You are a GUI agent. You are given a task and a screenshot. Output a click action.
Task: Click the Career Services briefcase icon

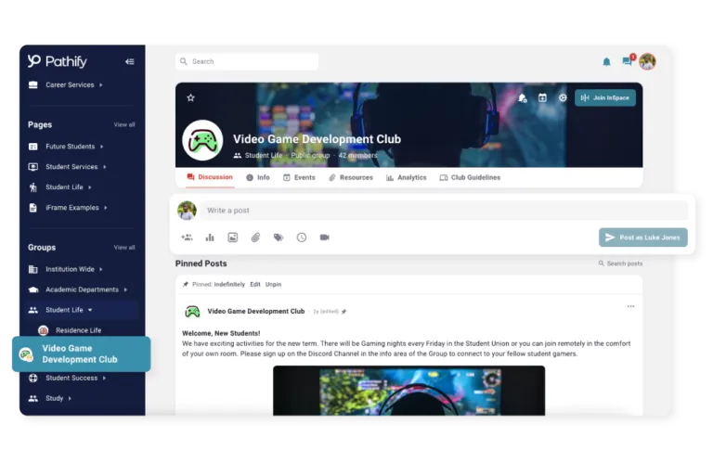[x=33, y=84]
